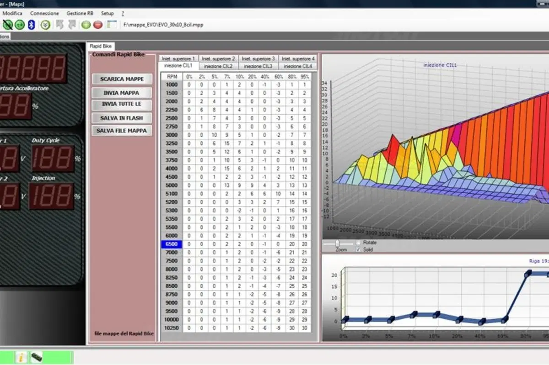Screen dimensions: 549x365
Task: Click the info icon in status bar
Action: (20, 357)
